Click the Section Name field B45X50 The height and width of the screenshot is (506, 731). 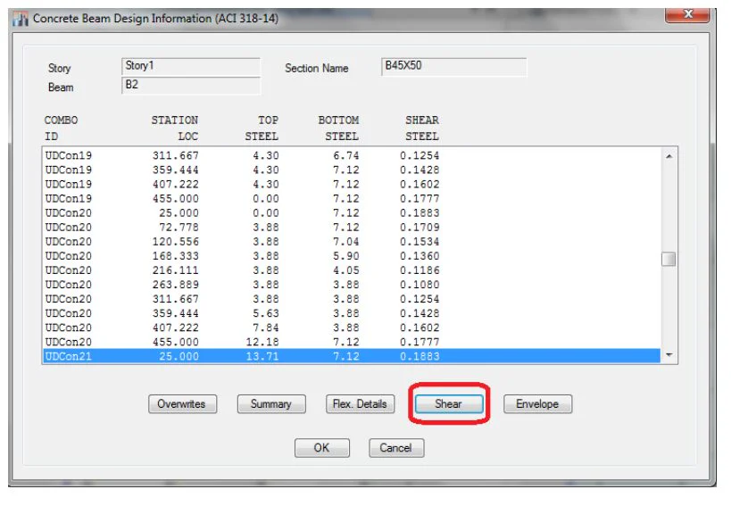tap(453, 66)
